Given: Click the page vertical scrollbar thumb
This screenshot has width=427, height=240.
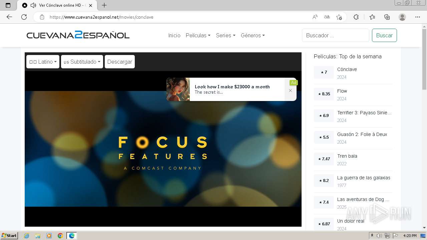Looking at the screenshot, I should pos(424,59).
